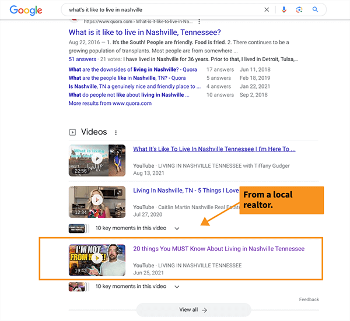Open 'Is Nashville, TN a genuinely nice and friendly place' link
Viewport: 350px width, 321px height.
click(135, 86)
